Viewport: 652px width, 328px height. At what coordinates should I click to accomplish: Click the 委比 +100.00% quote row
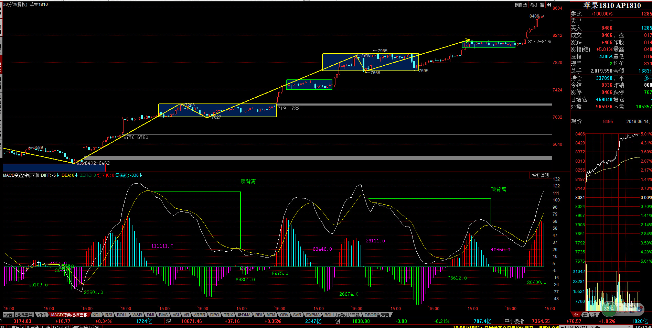click(611, 14)
